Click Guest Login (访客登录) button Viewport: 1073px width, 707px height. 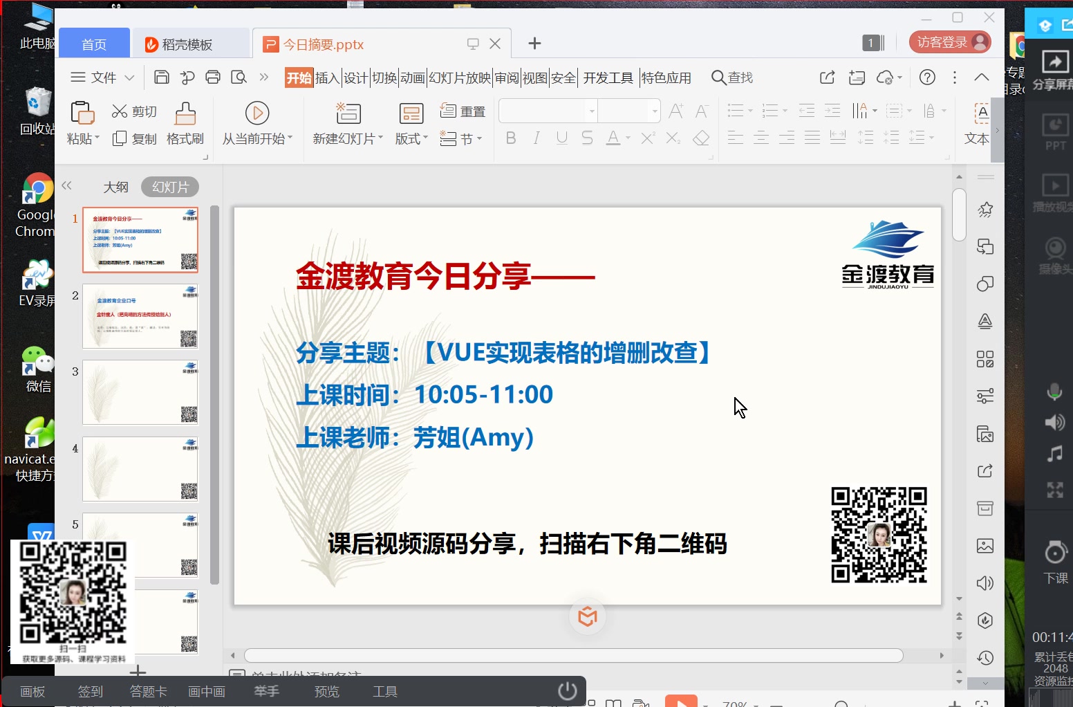[x=950, y=42]
